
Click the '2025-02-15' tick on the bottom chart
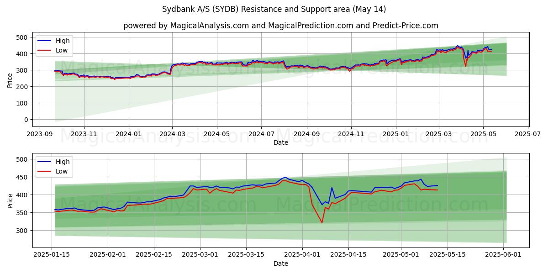pyautogui.click(x=154, y=254)
